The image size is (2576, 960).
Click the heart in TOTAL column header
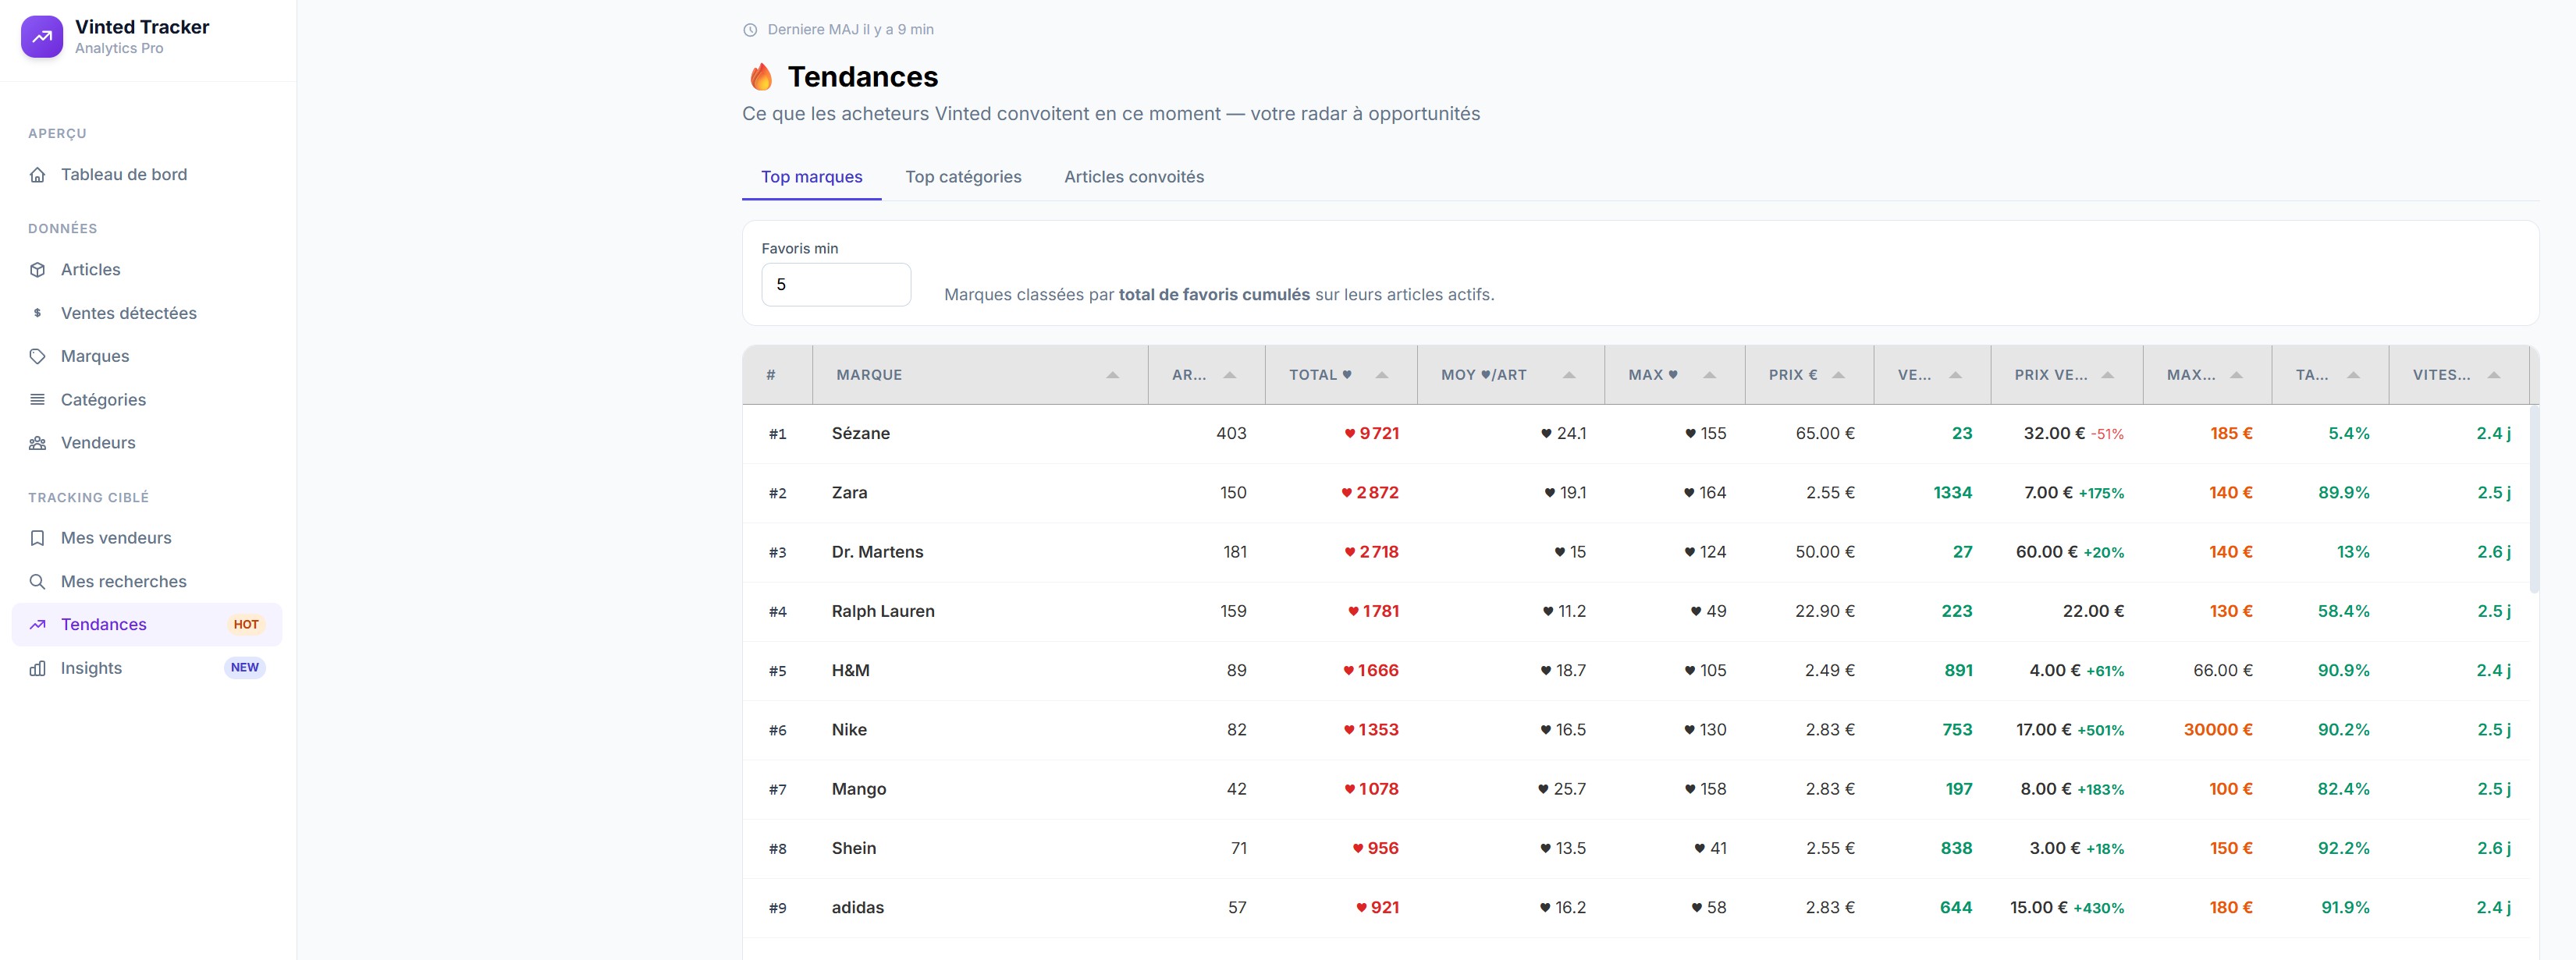pyautogui.click(x=1347, y=374)
